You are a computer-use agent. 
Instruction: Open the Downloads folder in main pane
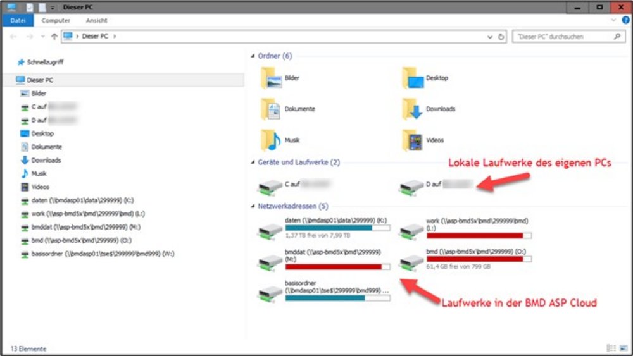413,109
